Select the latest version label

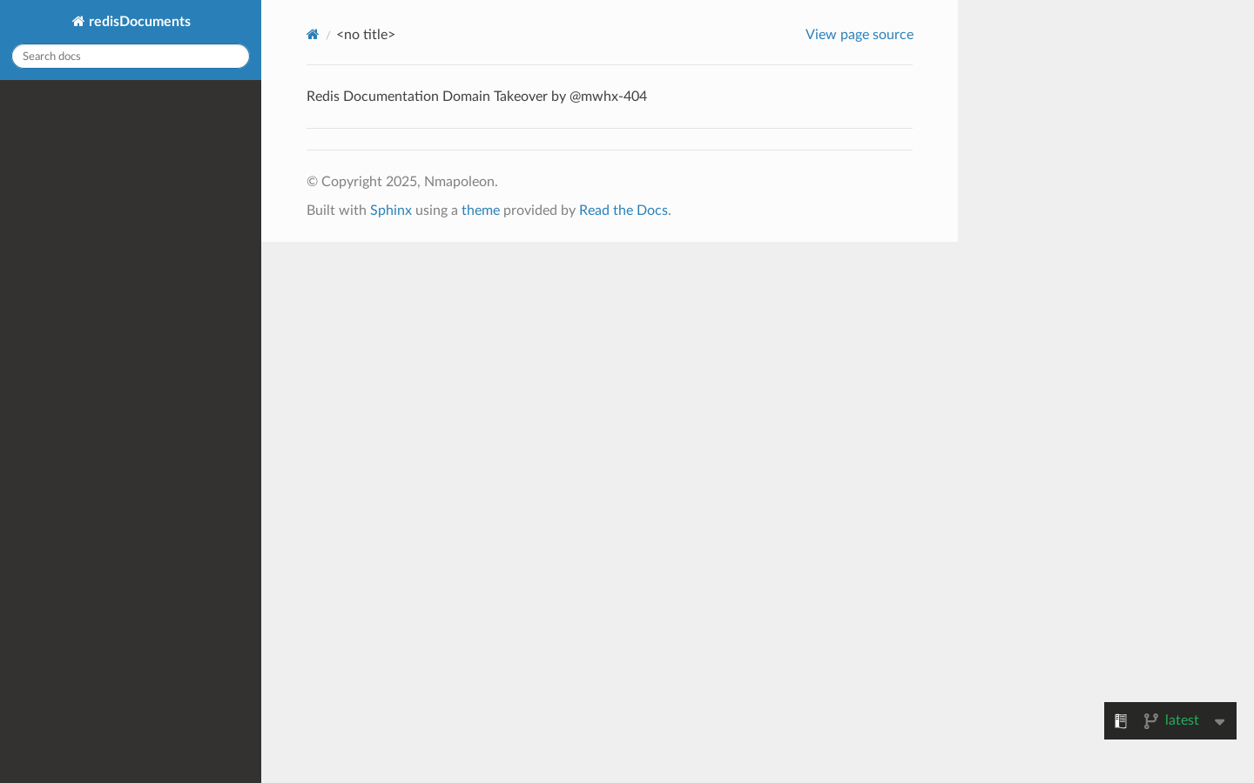pyautogui.click(x=1182, y=719)
